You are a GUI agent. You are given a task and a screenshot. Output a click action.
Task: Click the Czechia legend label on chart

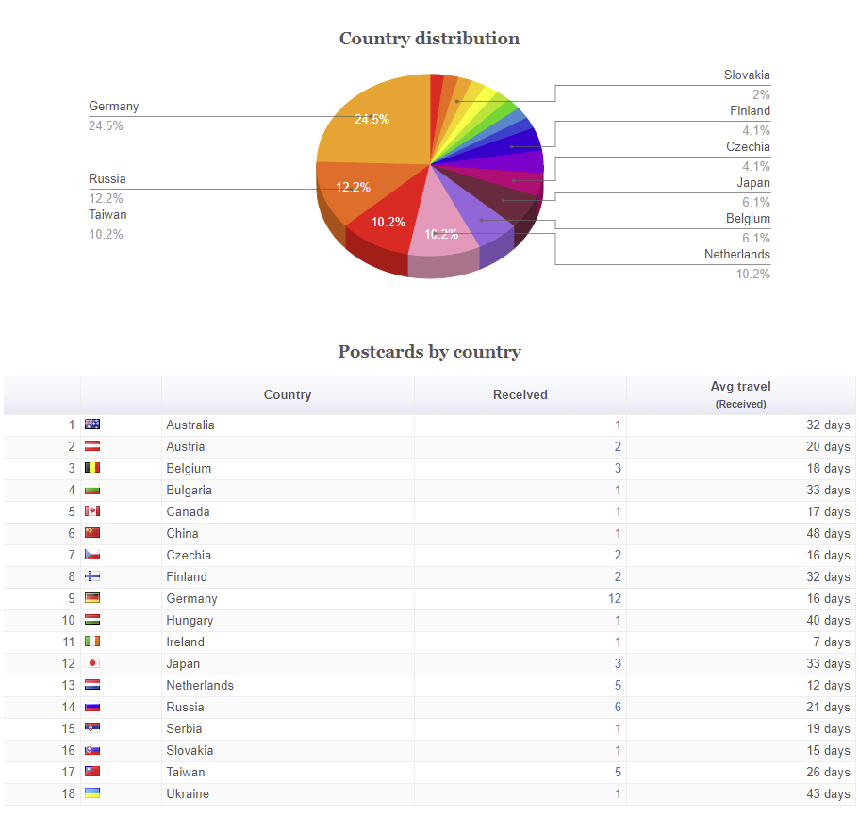(748, 147)
